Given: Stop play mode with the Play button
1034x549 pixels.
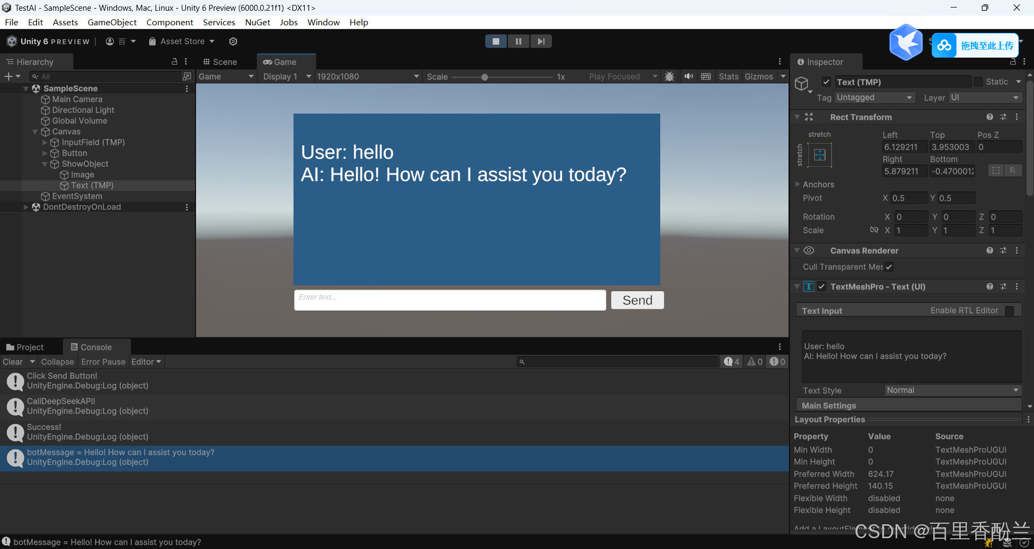Looking at the screenshot, I should pos(495,41).
